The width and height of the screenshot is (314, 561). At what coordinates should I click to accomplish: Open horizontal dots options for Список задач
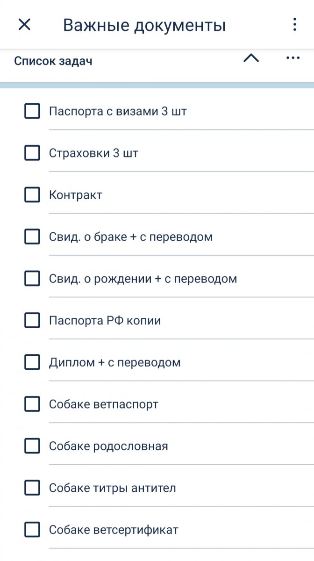(293, 58)
